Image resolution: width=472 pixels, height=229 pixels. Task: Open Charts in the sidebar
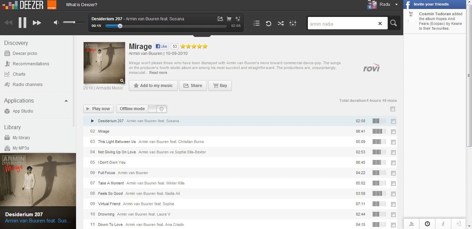click(x=19, y=74)
